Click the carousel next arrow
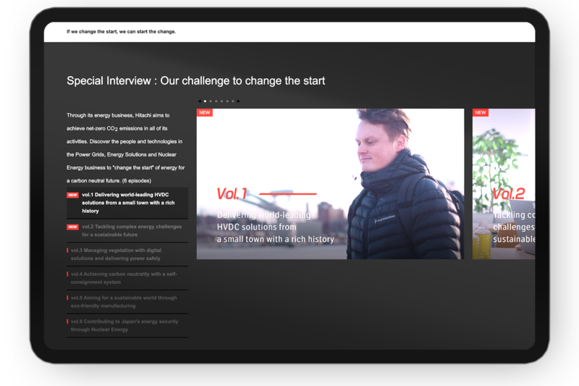This screenshot has height=386, width=579. pyautogui.click(x=238, y=101)
